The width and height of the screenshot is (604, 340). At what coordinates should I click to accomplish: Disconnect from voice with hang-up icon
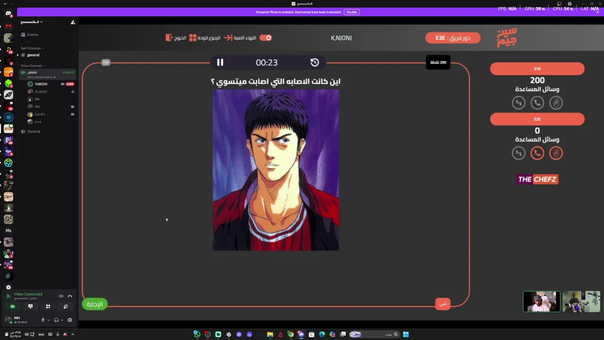point(70,296)
